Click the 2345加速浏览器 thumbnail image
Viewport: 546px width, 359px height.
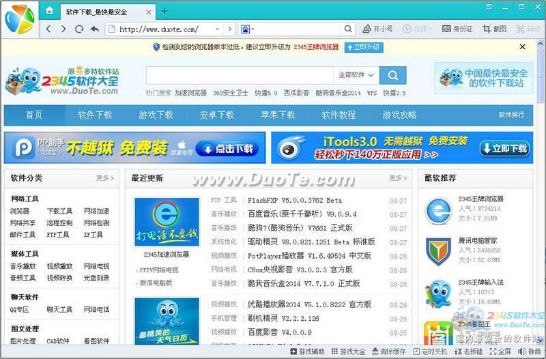[x=167, y=222]
